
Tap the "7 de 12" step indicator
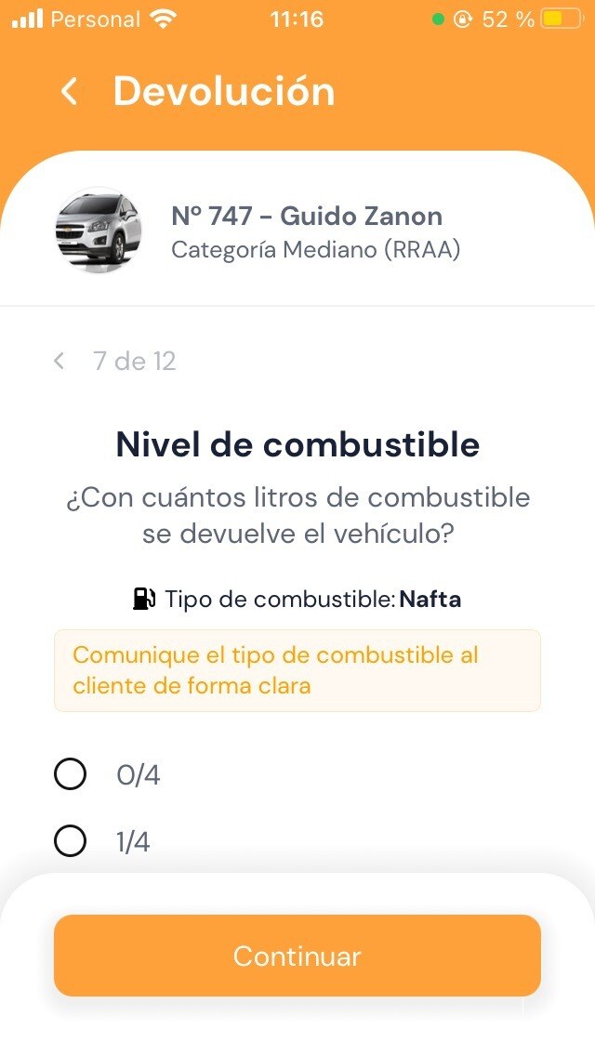click(135, 361)
